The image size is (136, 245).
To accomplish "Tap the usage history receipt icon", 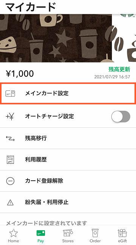I will coord(10,160).
